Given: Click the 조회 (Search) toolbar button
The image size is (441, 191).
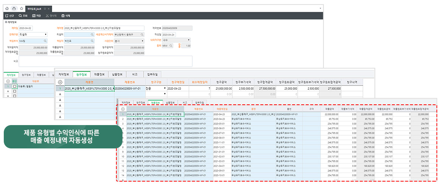Looking at the screenshot, I should (x=23, y=16).
